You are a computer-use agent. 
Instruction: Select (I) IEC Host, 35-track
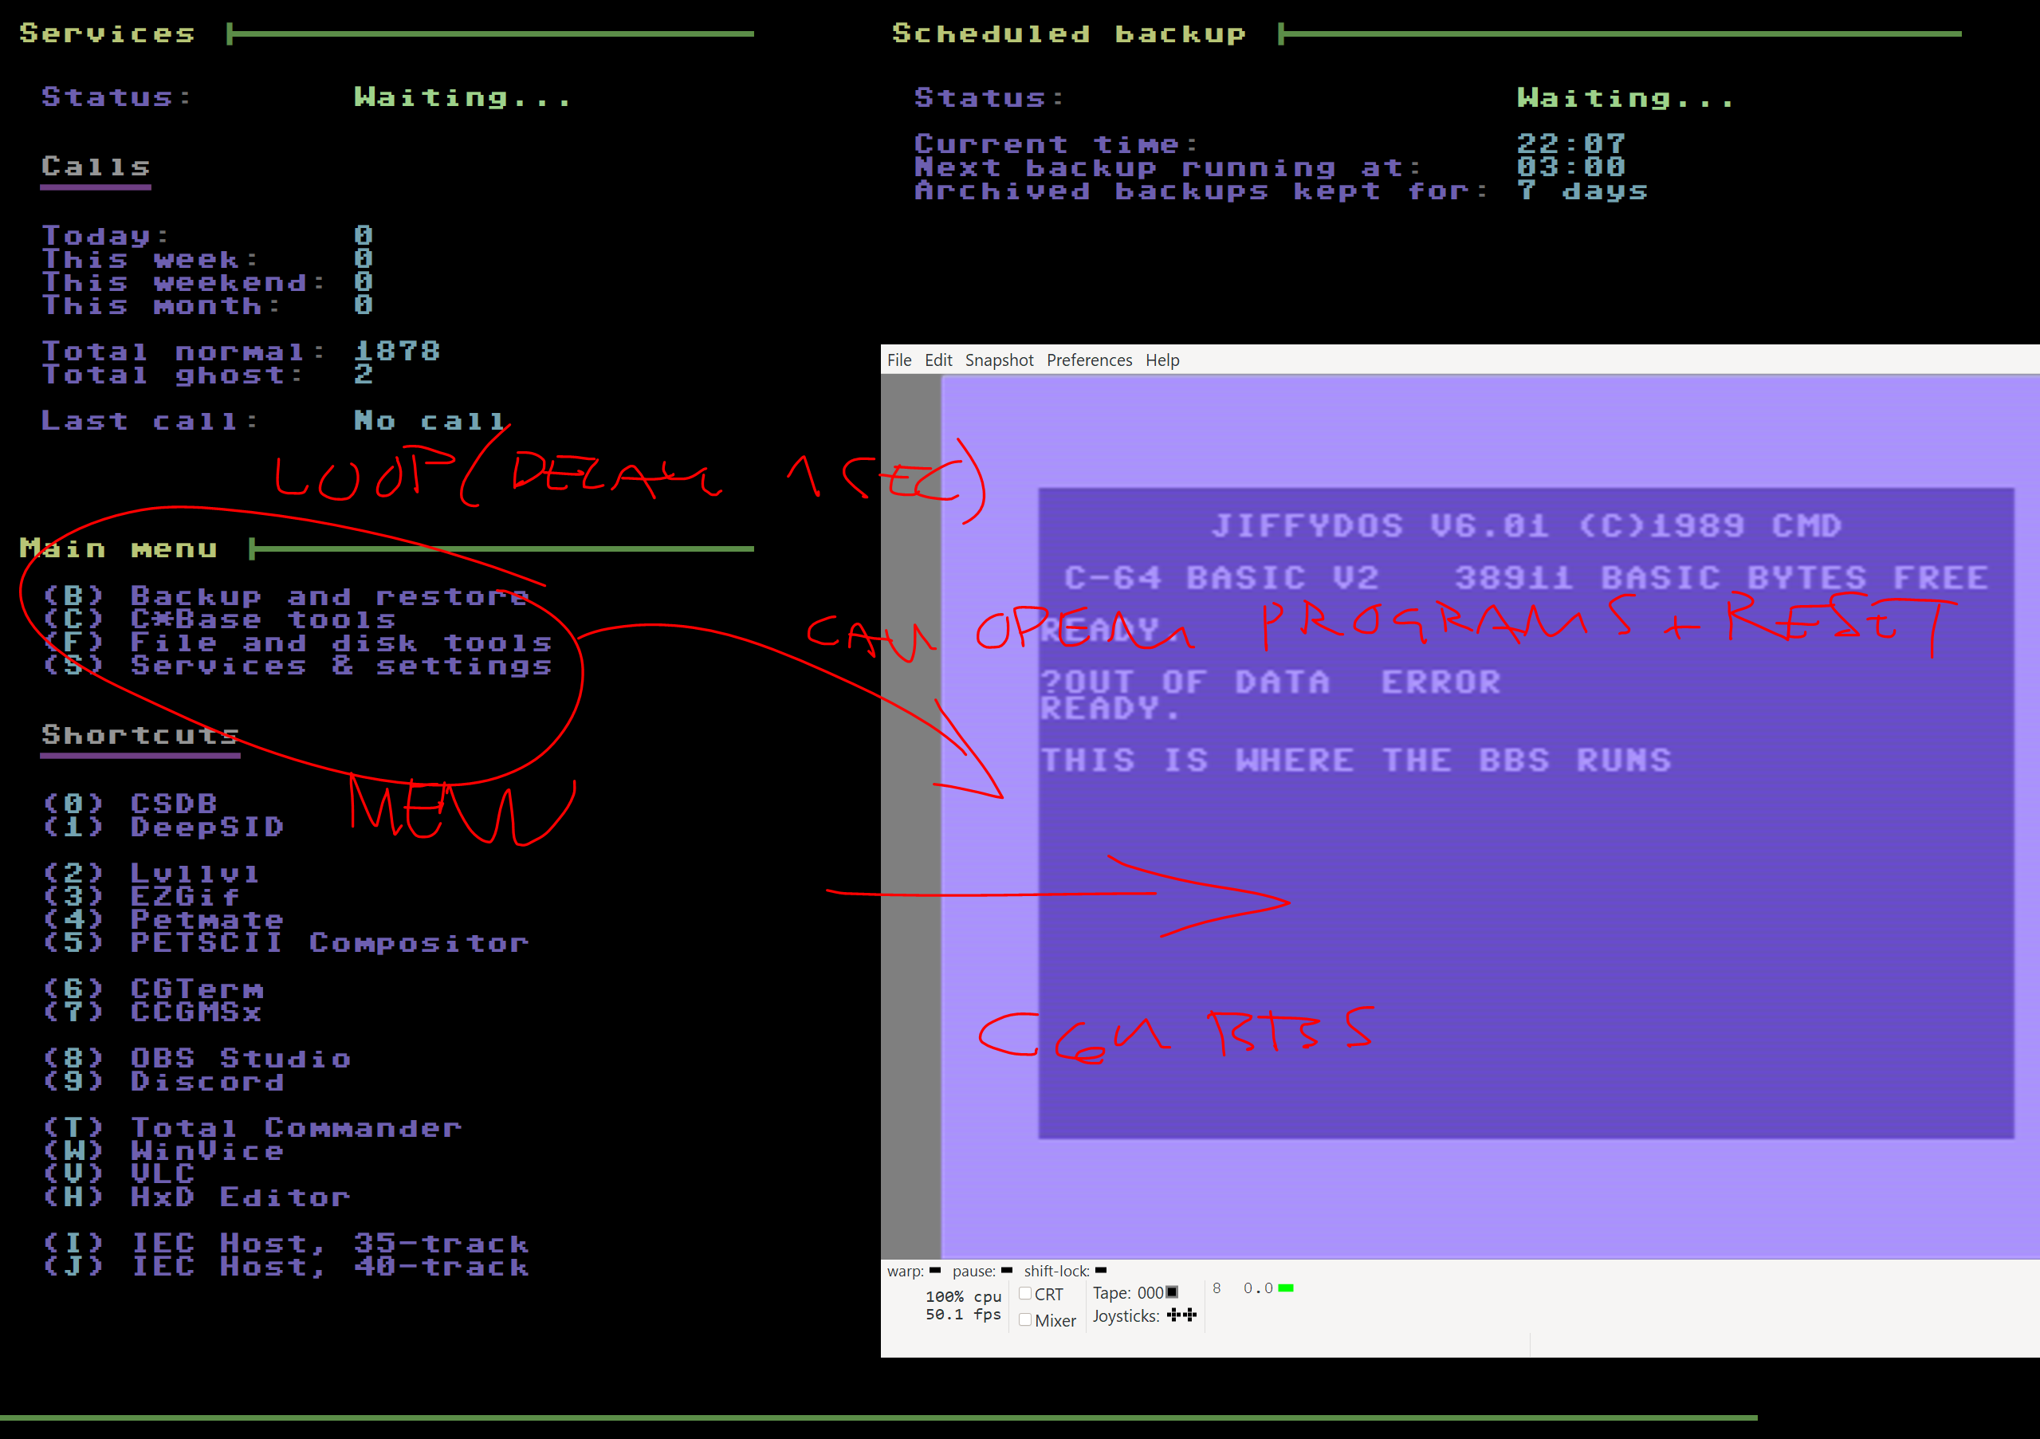click(286, 1244)
